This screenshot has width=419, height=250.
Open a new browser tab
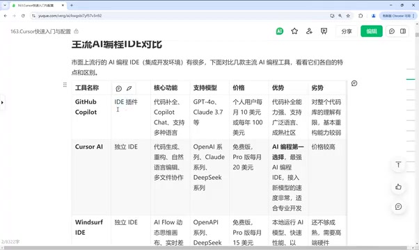click(x=72, y=5)
